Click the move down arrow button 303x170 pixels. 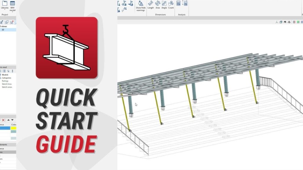tap(12, 120)
